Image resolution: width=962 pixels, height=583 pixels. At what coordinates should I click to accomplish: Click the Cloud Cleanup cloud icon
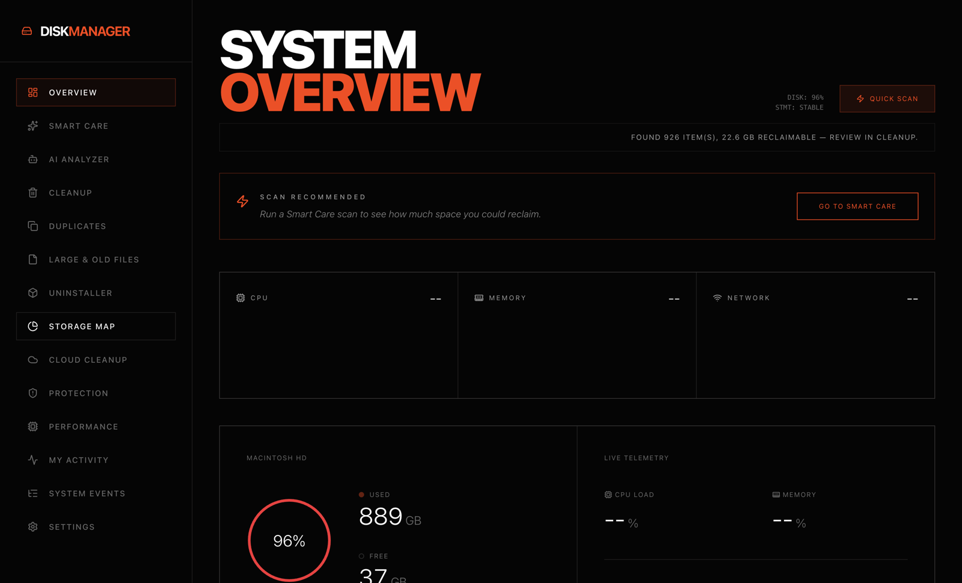point(33,360)
